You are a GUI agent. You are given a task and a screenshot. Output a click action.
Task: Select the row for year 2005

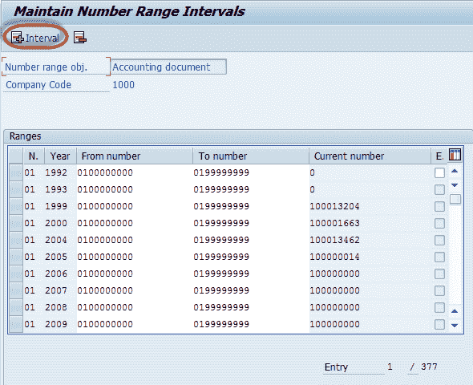16,257
